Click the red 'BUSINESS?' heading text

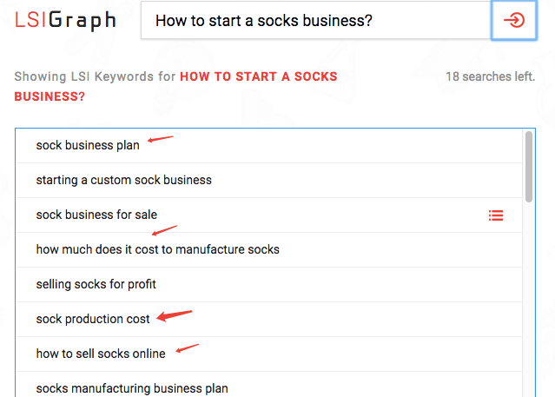pos(50,96)
